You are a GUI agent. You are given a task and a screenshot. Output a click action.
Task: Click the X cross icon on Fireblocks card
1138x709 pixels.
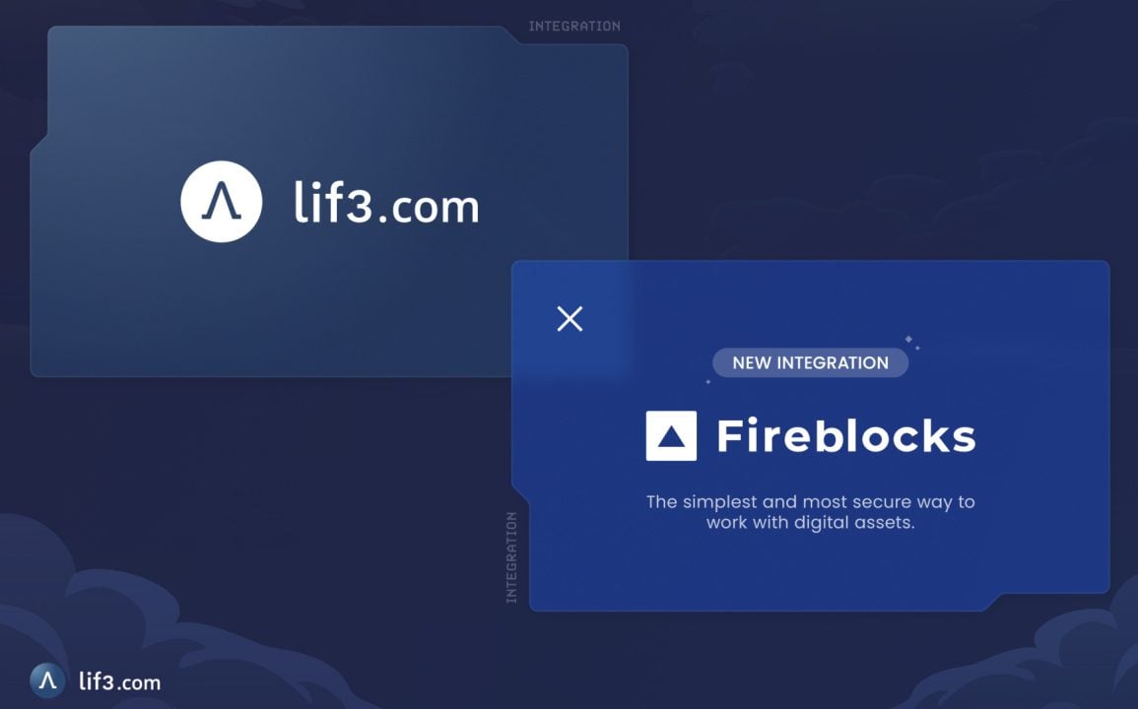coord(569,319)
